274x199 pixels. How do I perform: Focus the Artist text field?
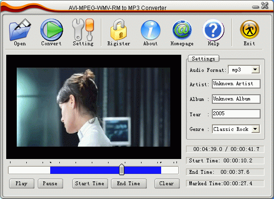click(236, 84)
